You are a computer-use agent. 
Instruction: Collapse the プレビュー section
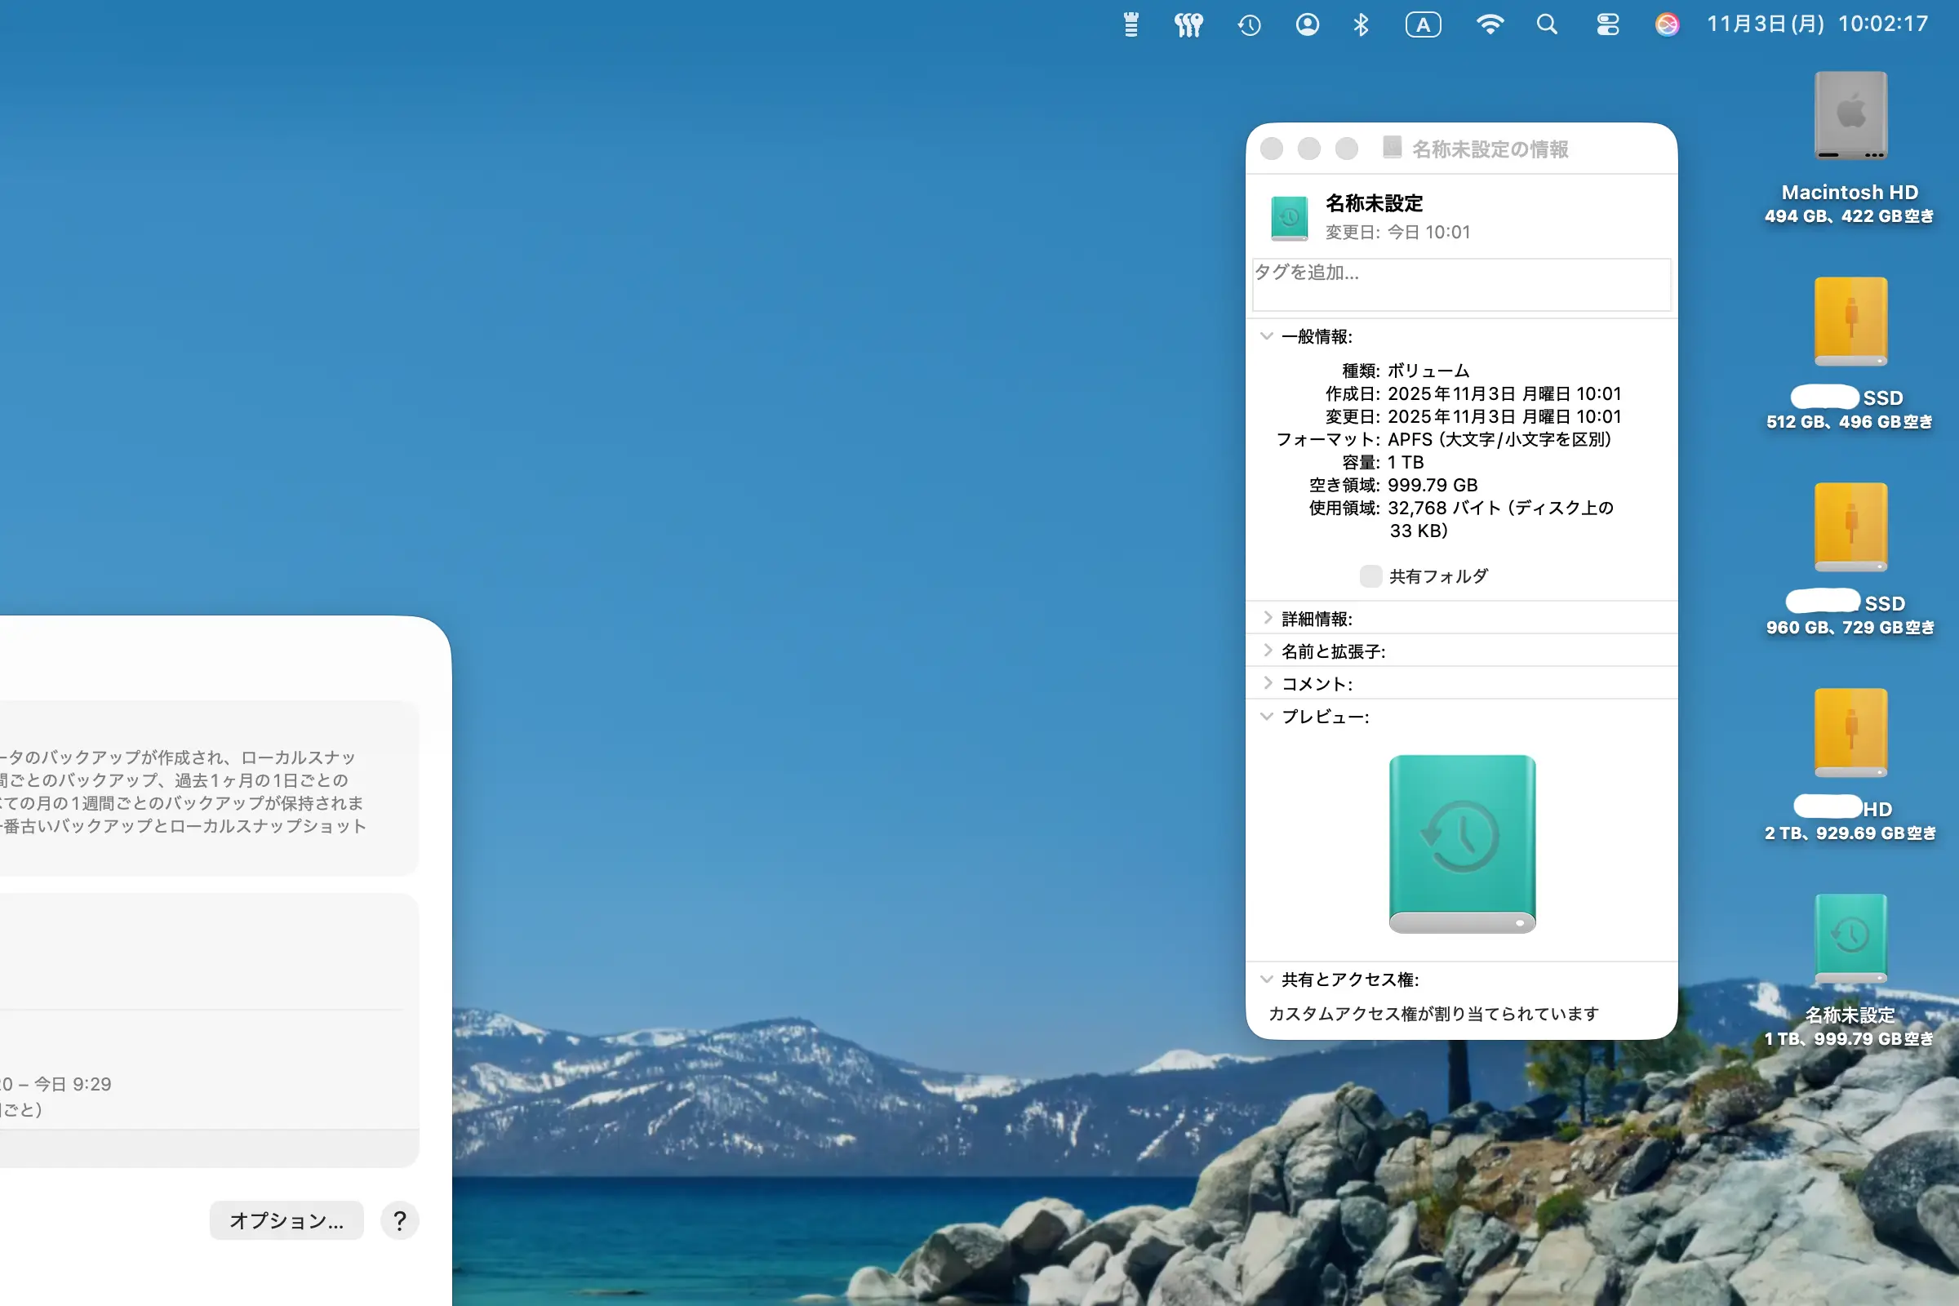click(1267, 717)
